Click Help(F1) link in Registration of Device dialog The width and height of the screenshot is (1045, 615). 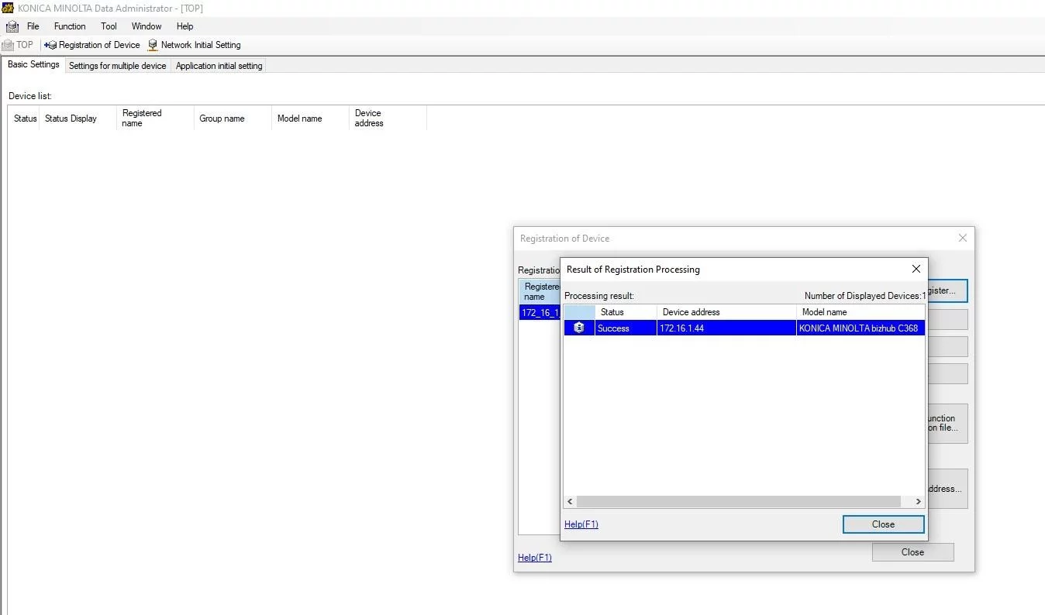(x=535, y=558)
